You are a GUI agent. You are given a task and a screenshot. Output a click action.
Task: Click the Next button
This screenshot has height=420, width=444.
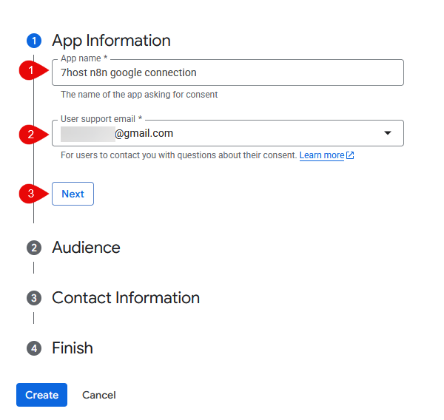click(73, 194)
